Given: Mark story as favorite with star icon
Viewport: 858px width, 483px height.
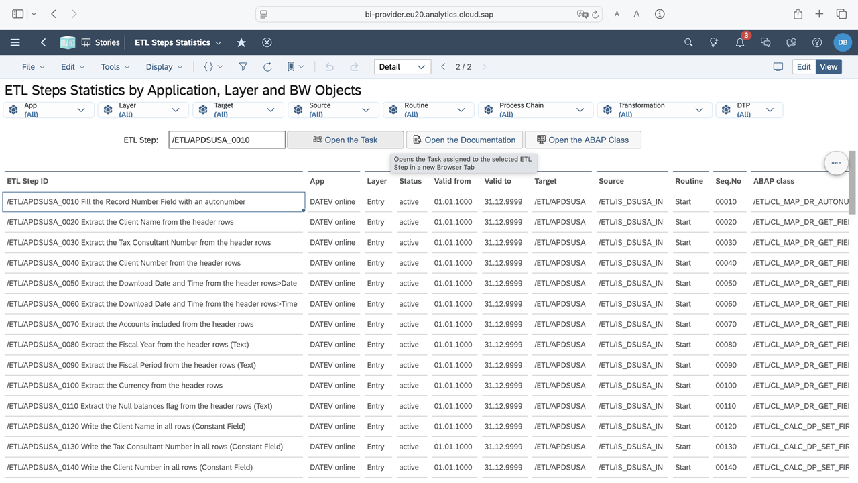Looking at the screenshot, I should click(241, 42).
